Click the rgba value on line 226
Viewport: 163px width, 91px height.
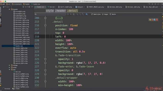click(x=91, y=63)
